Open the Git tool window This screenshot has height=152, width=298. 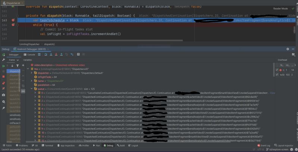tap(35, 146)
